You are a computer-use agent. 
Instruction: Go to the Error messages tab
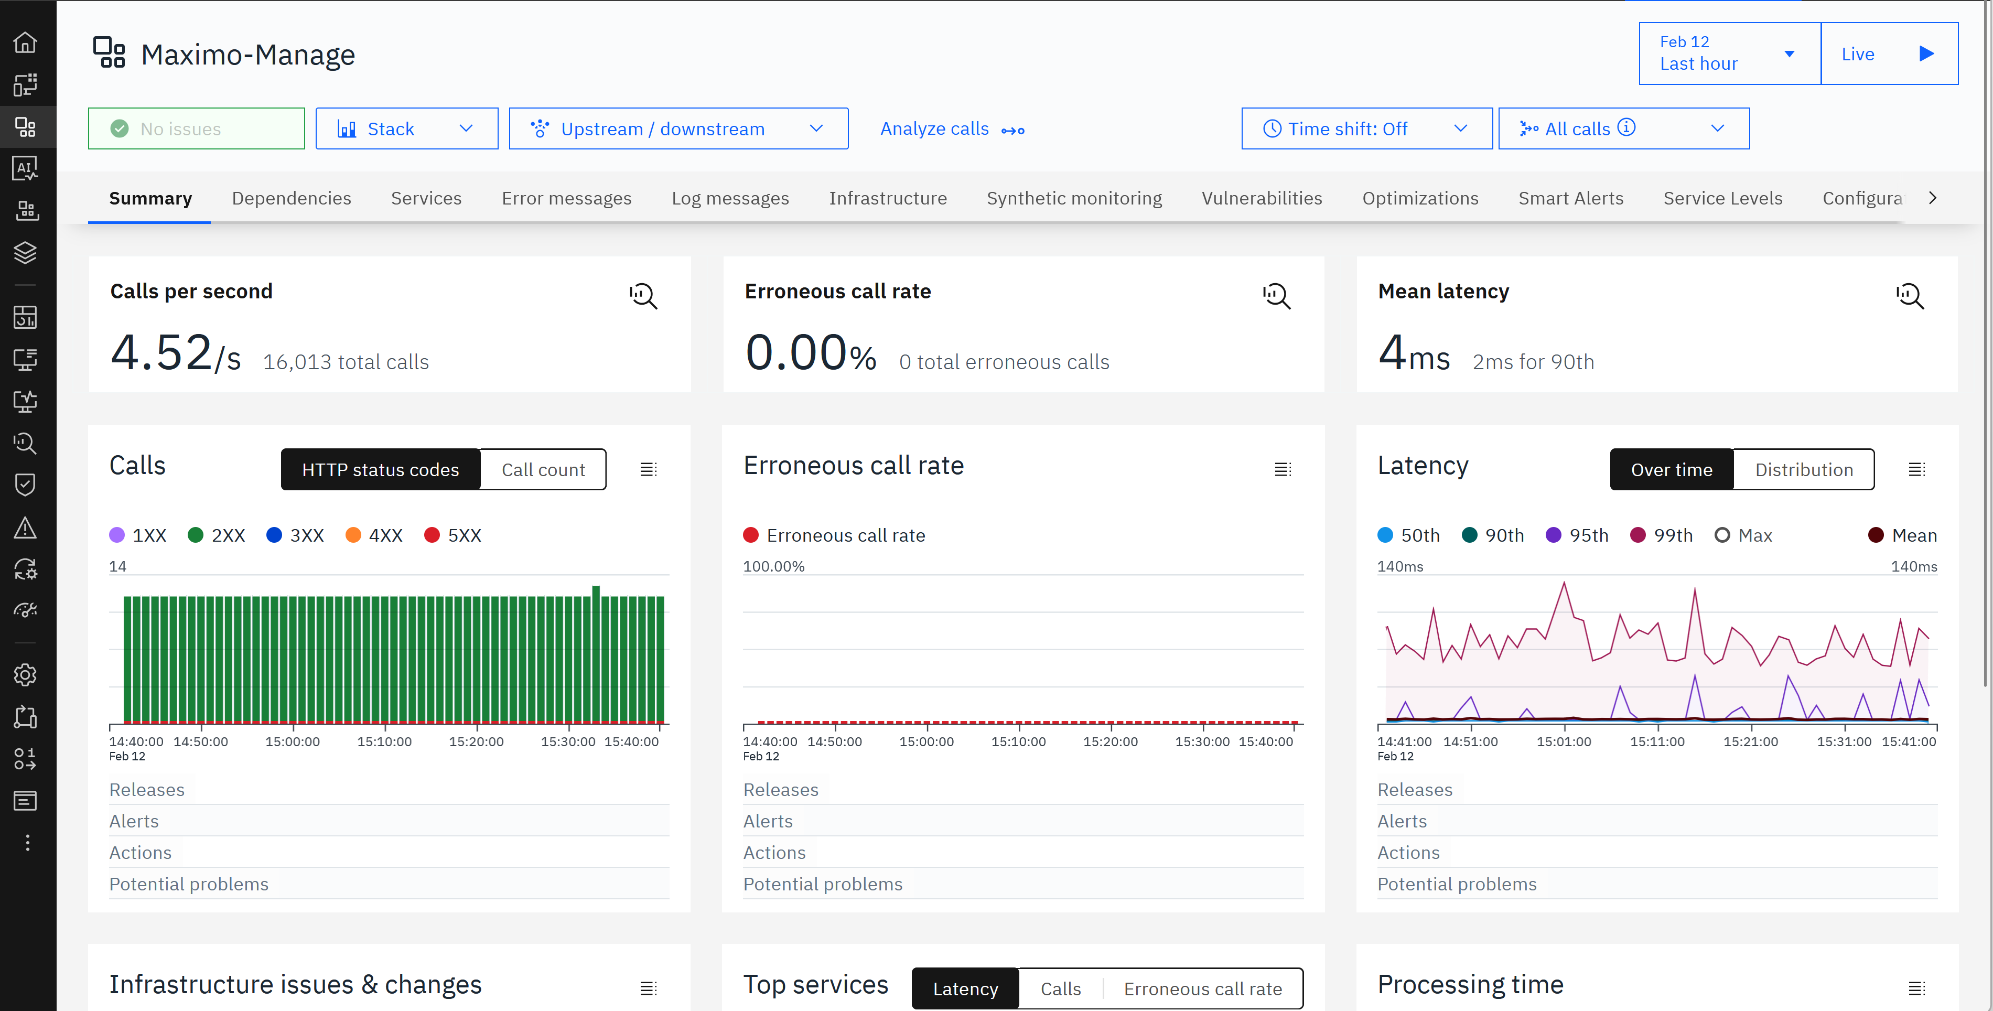coord(566,198)
